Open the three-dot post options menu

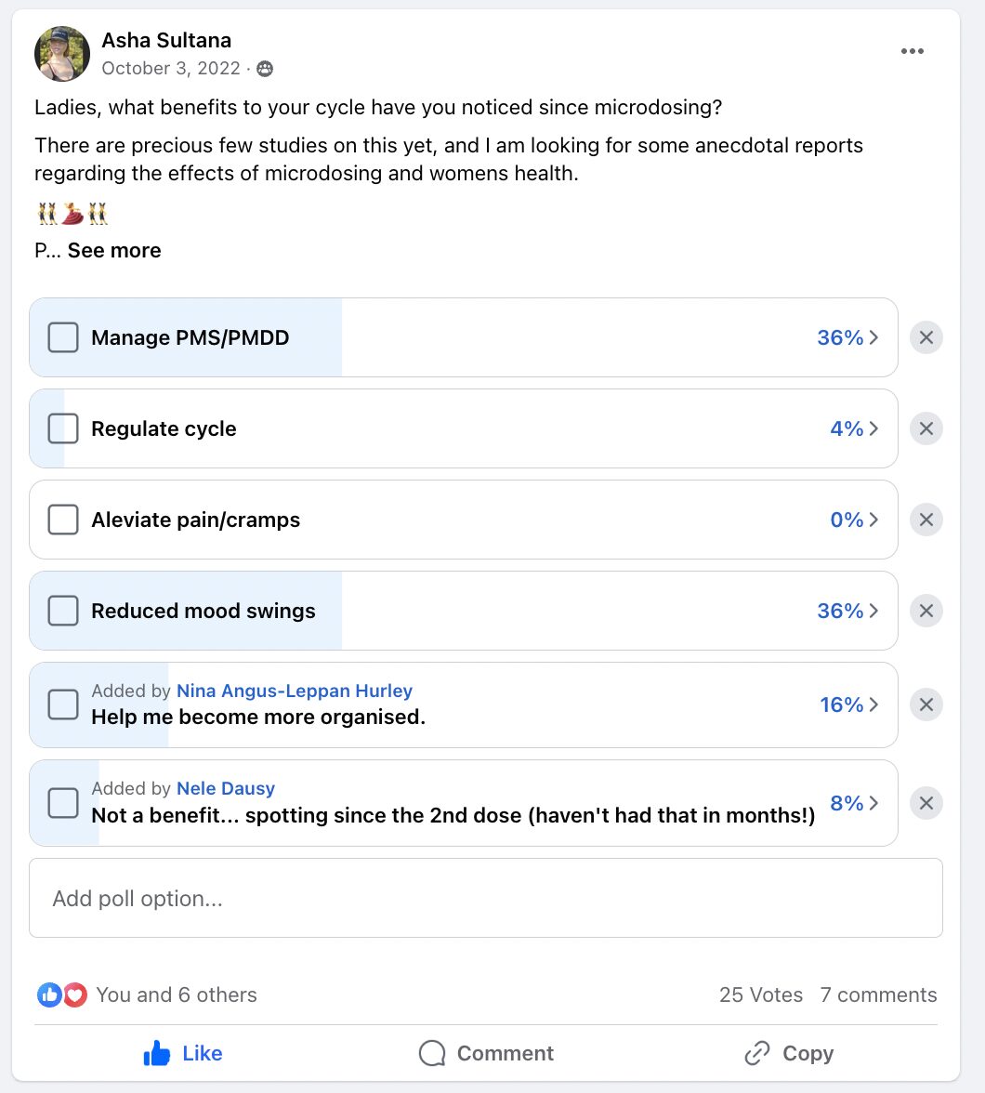pyautogui.click(x=912, y=51)
